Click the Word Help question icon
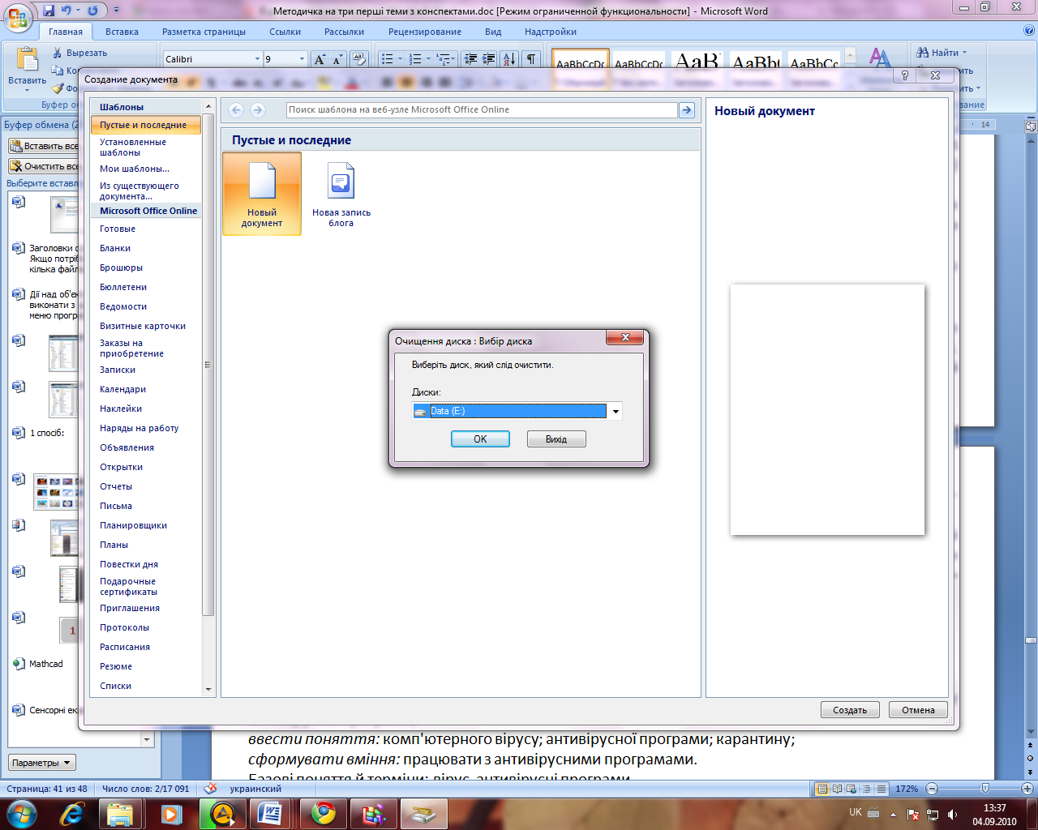The image size is (1038, 830). tap(1029, 31)
